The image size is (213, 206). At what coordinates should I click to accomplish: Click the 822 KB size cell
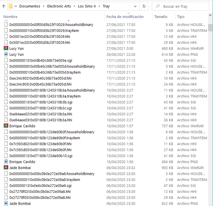(x=167, y=204)
